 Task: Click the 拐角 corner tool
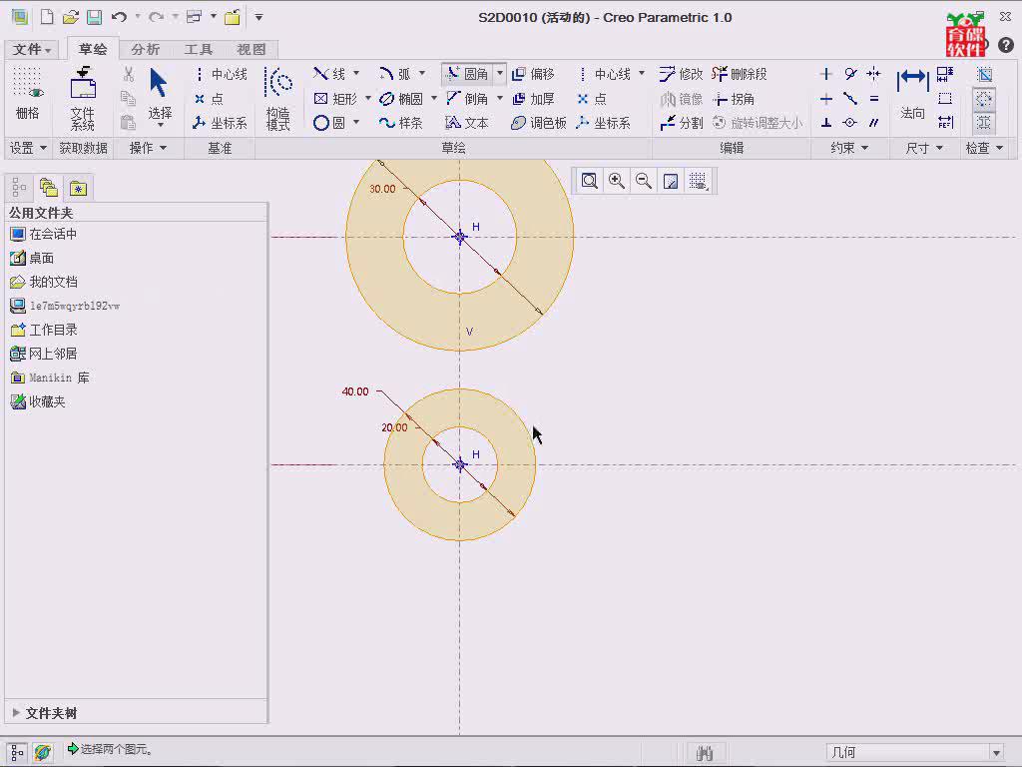pyautogui.click(x=734, y=99)
